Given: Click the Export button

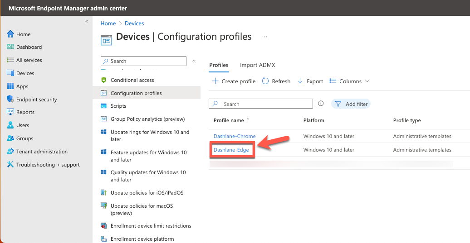Looking at the screenshot, I should (310, 81).
